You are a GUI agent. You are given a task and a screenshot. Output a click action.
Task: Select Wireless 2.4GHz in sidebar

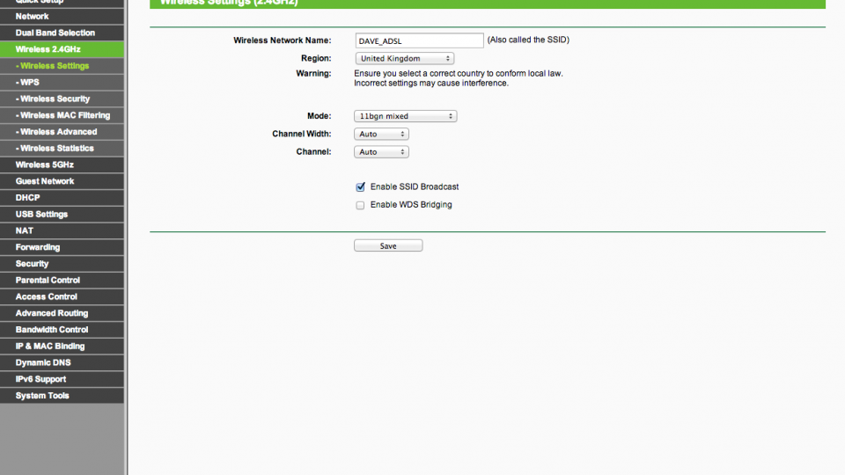click(x=62, y=49)
